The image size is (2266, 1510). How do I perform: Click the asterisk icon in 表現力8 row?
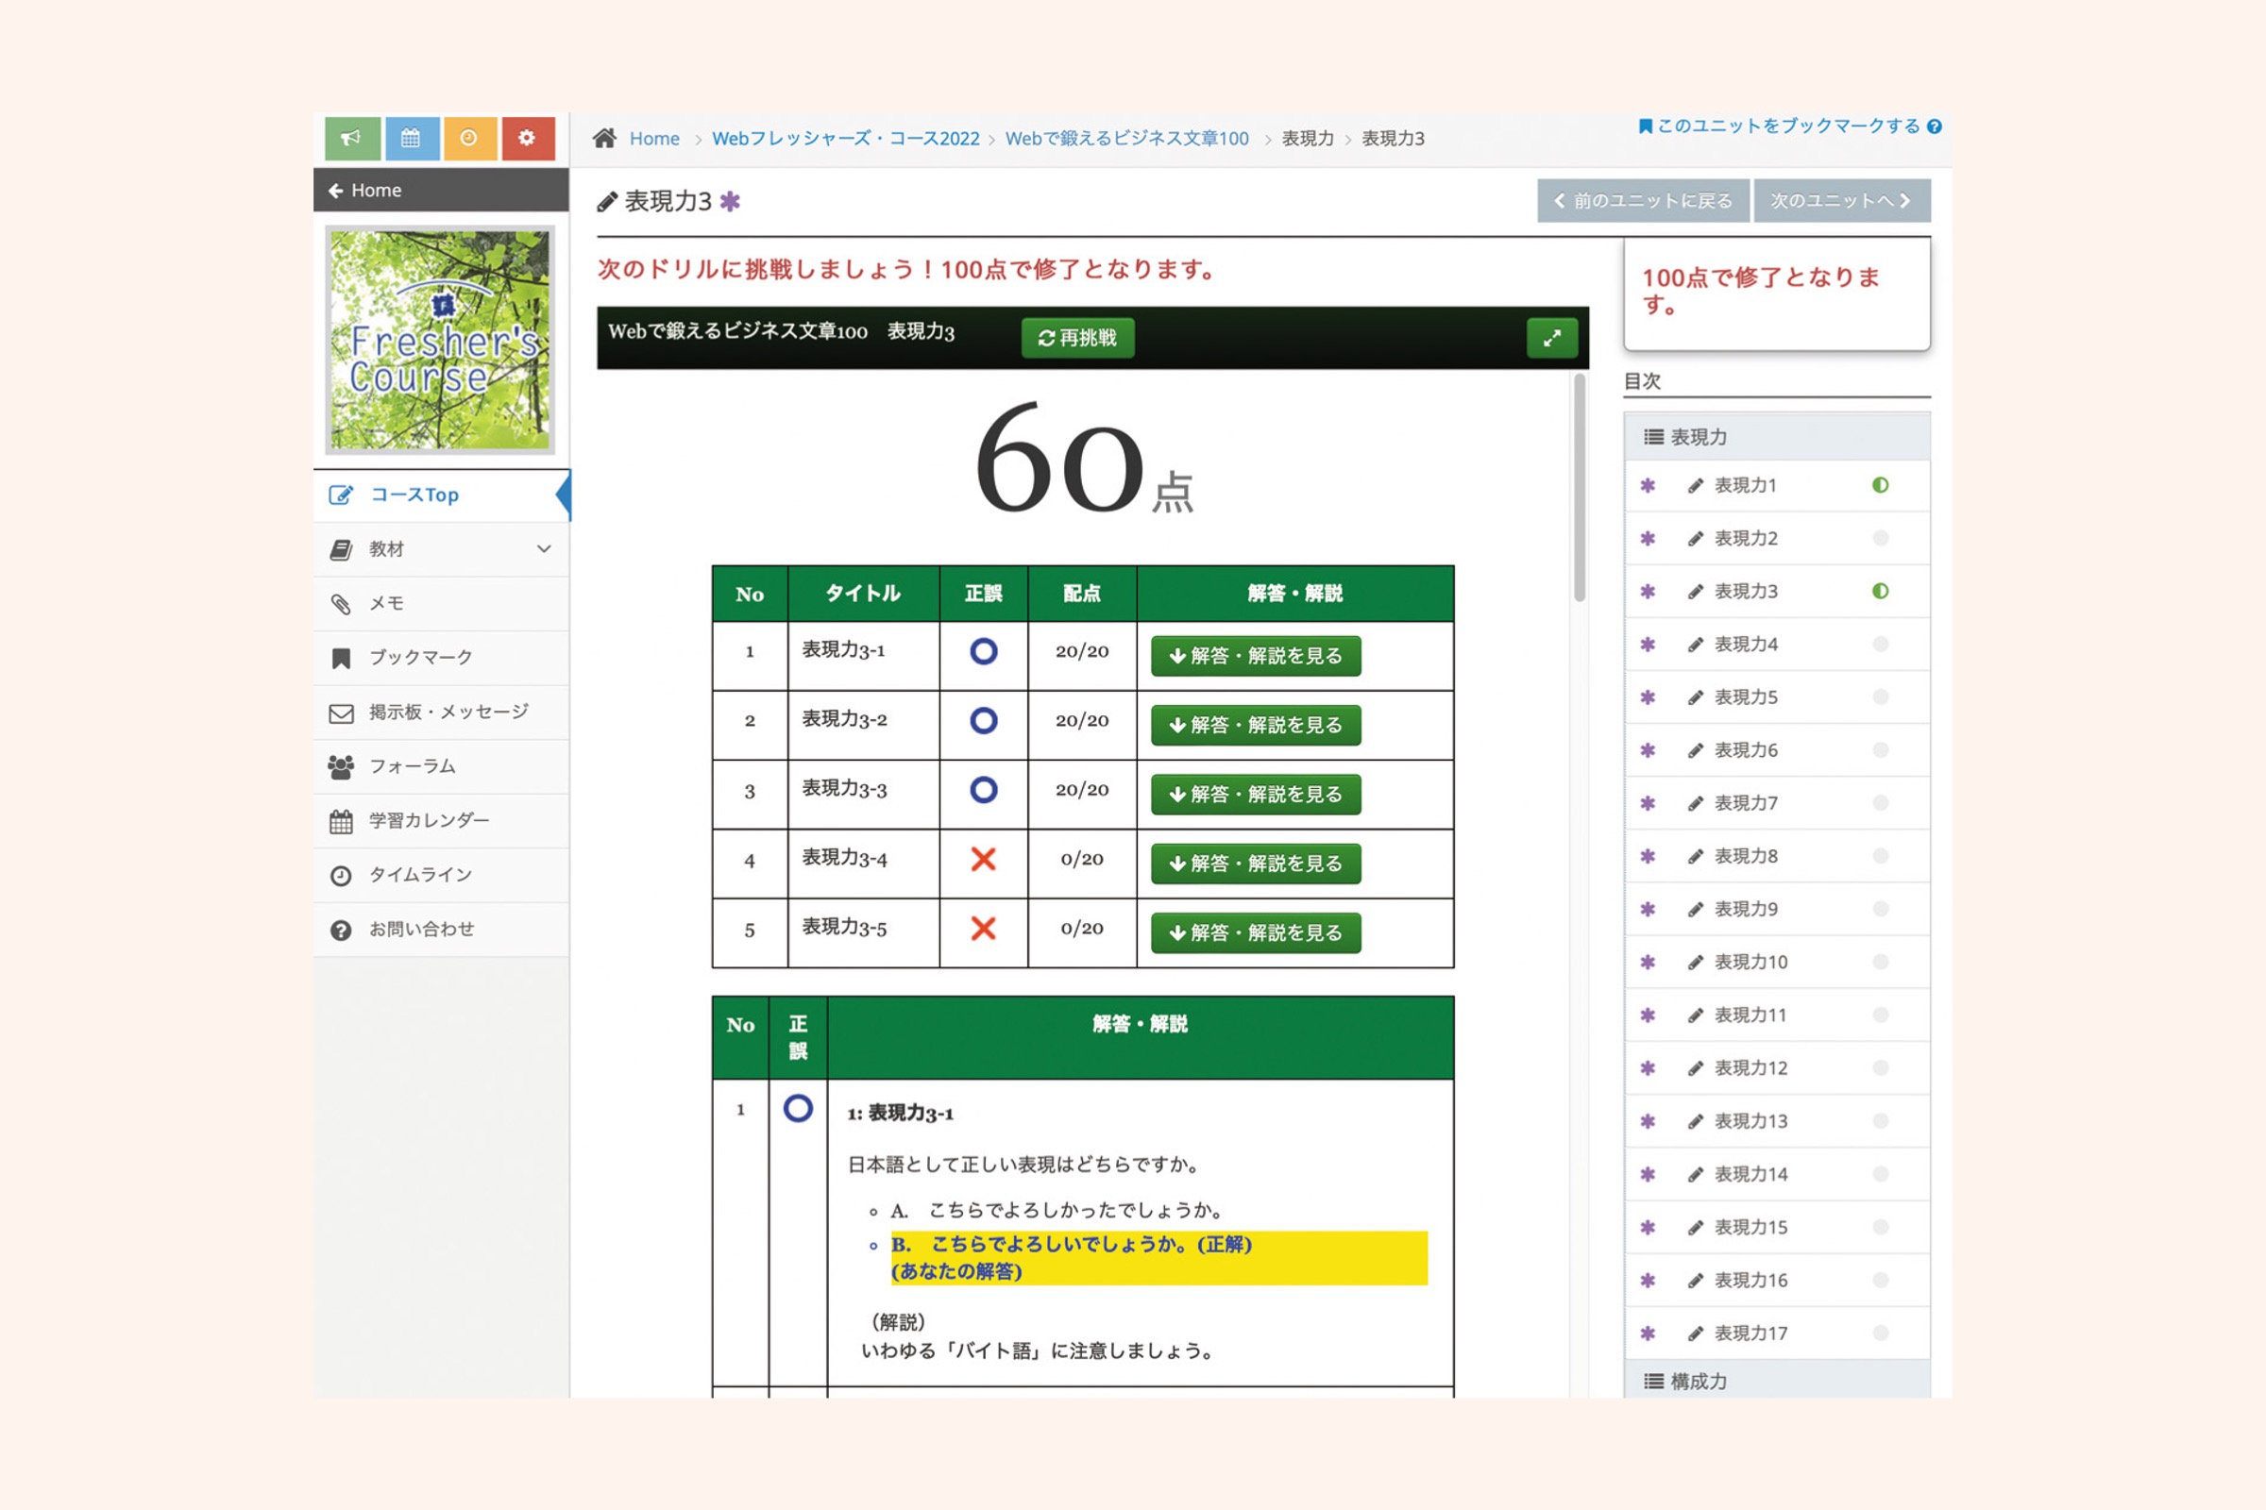pyautogui.click(x=1648, y=856)
